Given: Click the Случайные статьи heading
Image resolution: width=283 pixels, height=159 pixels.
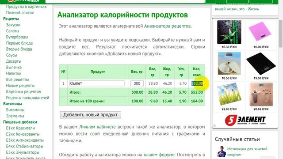Looking at the screenshot, I should tap(237, 140).
